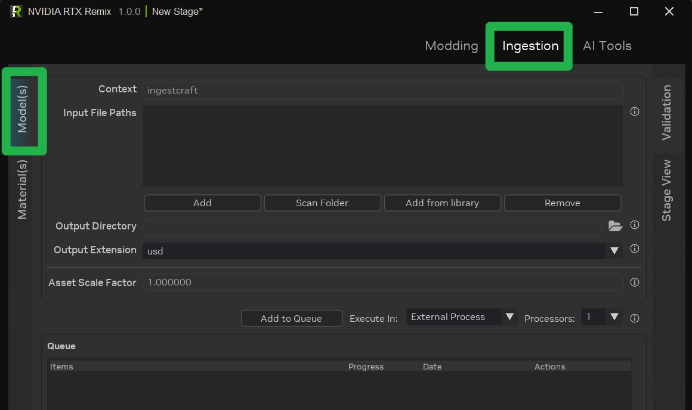The image size is (692, 410).
Task: Click inside the Context text field
Action: 382,90
